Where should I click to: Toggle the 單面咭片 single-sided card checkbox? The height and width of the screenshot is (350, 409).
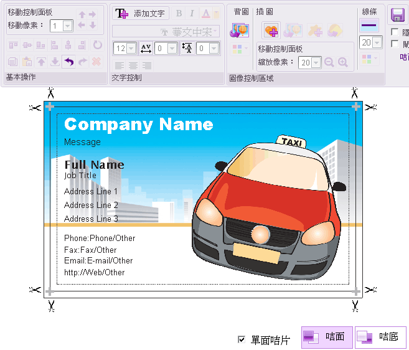point(242,339)
